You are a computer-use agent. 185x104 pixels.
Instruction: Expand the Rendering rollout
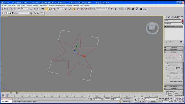[174, 47]
